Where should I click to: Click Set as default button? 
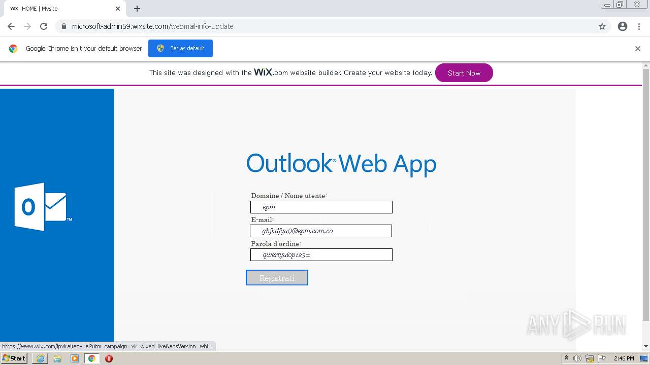[180, 48]
